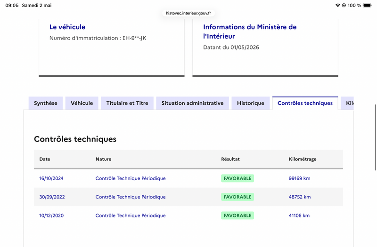Tap the Wi-Fi status icon

pyautogui.click(x=337, y=5)
